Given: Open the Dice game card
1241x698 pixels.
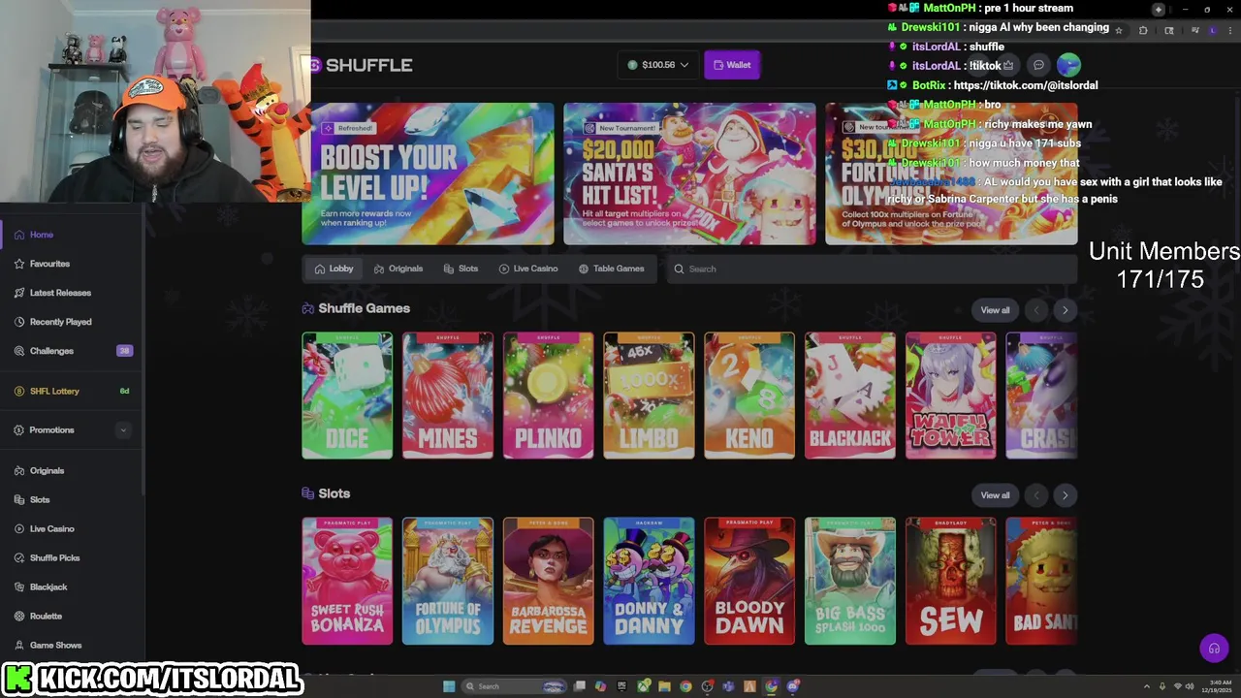Looking at the screenshot, I should (347, 396).
